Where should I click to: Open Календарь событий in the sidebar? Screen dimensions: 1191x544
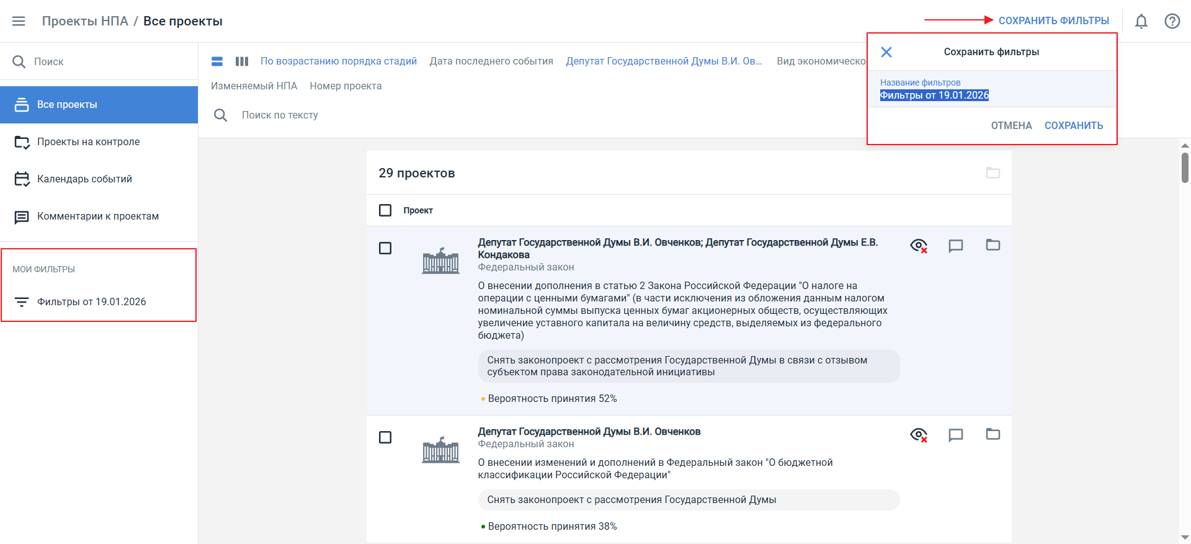click(x=84, y=179)
